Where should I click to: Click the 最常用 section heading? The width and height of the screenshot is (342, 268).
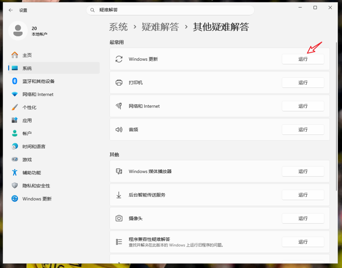[x=117, y=42]
